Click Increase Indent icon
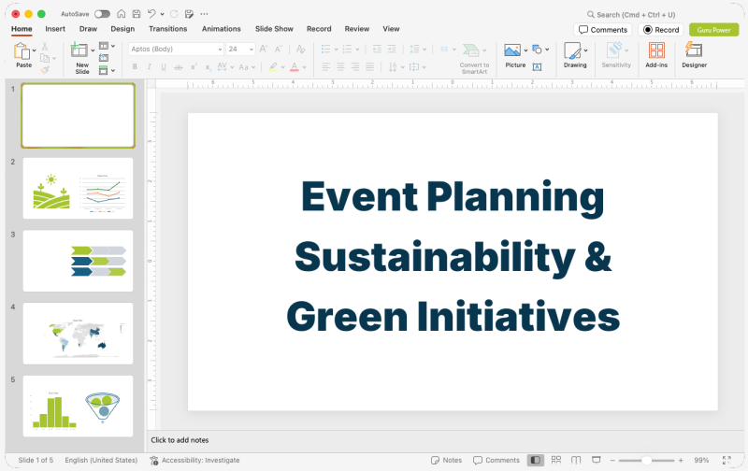The height and width of the screenshot is (471, 748). (392, 49)
